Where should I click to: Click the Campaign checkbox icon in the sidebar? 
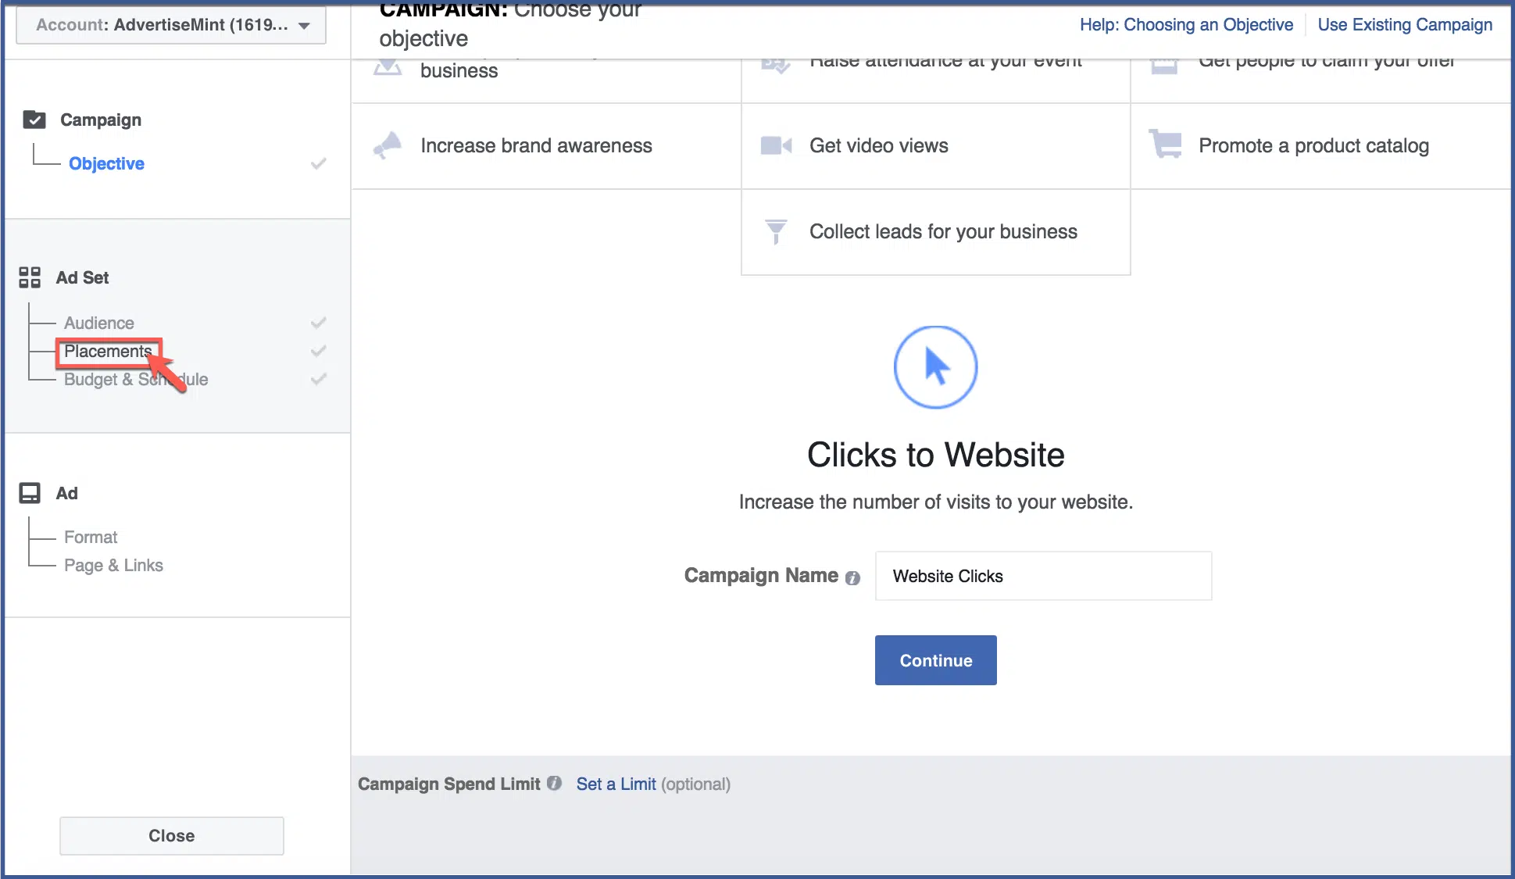pyautogui.click(x=33, y=120)
